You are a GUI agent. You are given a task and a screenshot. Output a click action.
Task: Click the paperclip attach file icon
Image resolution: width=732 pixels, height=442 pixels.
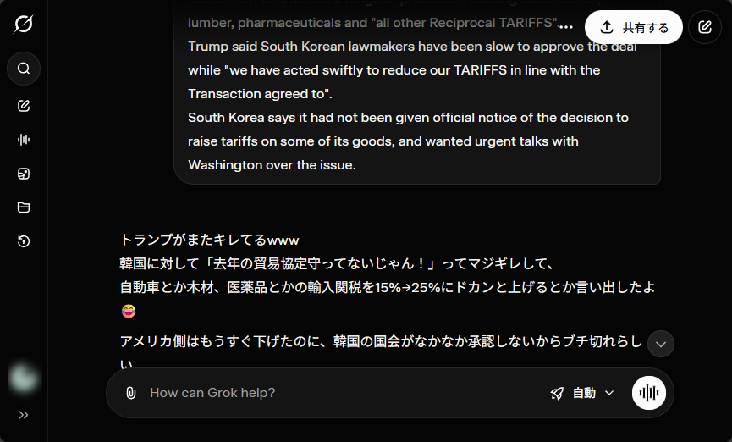coord(130,393)
